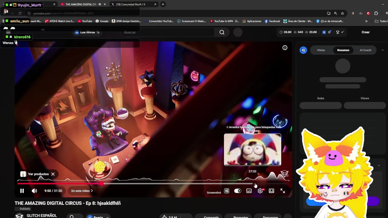This screenshot has height=218, width=388.
Task: Open the YouTube hamburger menu
Action: (8, 32)
